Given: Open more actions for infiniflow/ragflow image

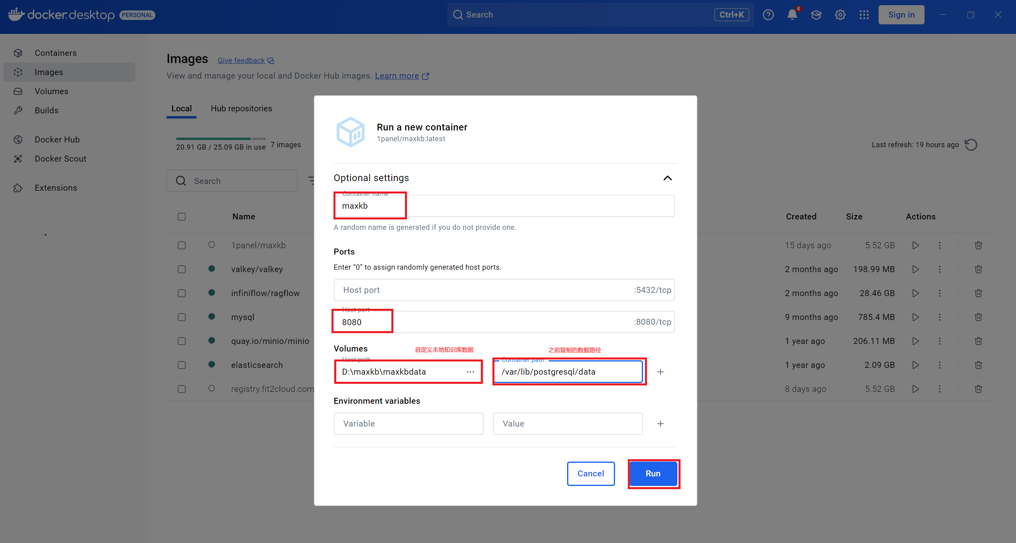Looking at the screenshot, I should (939, 293).
